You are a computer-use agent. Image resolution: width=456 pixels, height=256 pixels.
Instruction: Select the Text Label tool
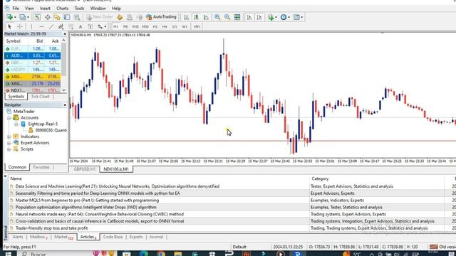pyautogui.click(x=90, y=27)
